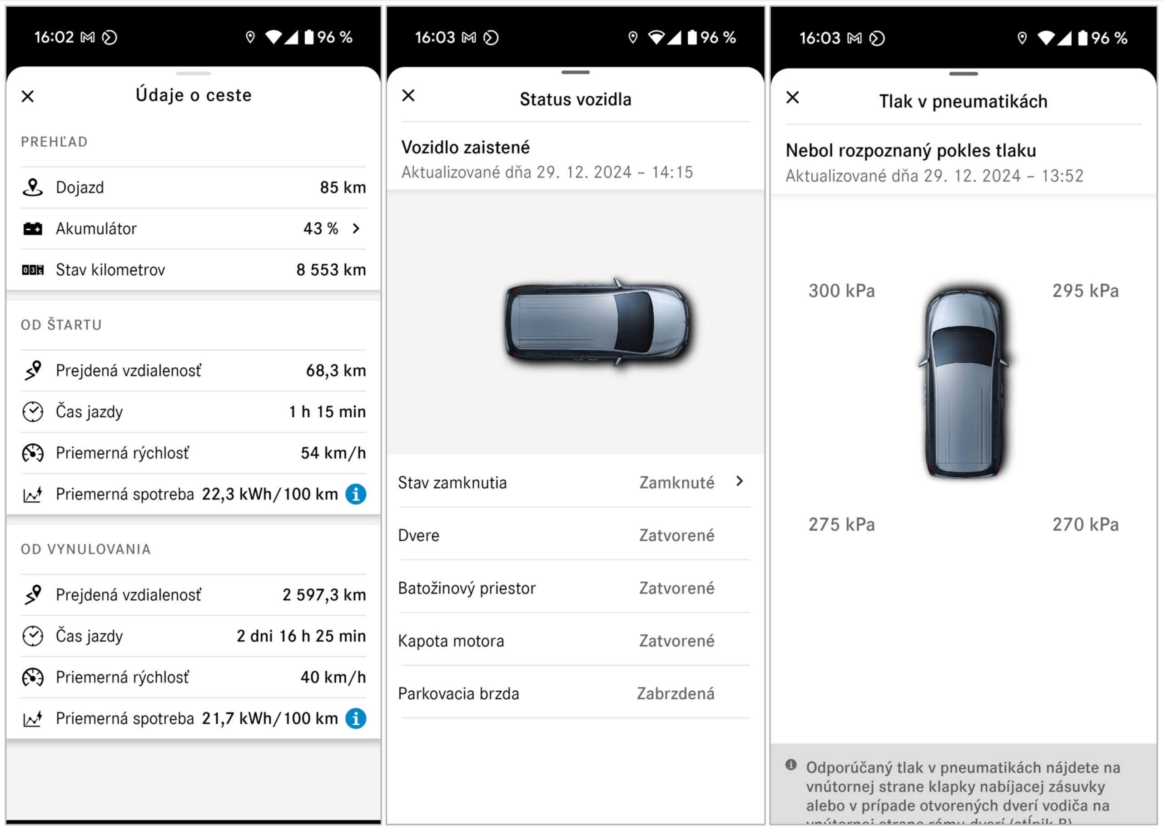Expand Akumulátor 43 % details chevron
Viewport: 1163px width, 830px height.
[x=356, y=228]
